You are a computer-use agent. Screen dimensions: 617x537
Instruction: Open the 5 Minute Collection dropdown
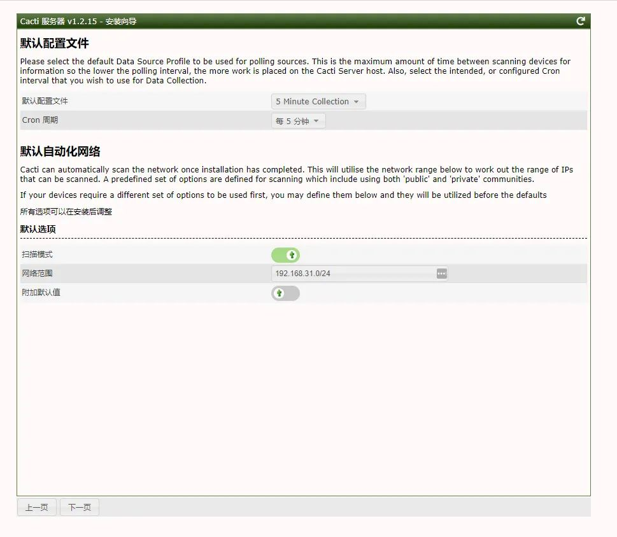(318, 101)
